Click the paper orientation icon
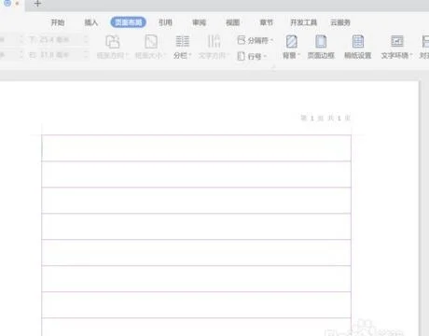 click(113, 41)
